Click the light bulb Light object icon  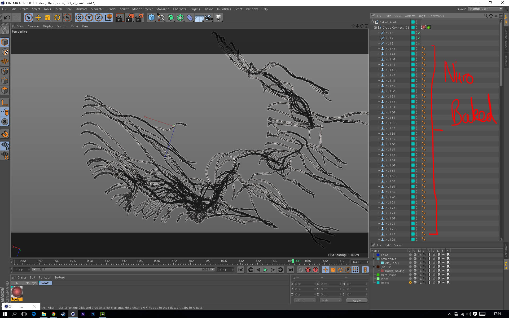coord(218,18)
